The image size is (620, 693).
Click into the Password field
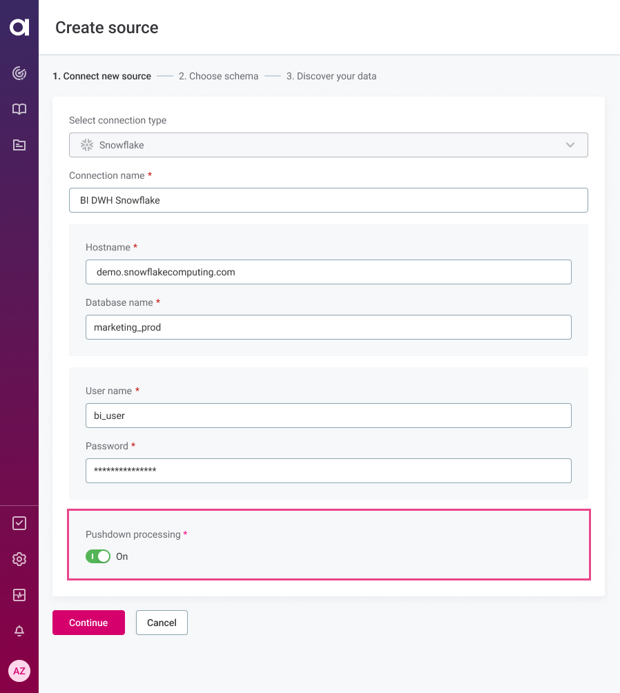328,471
